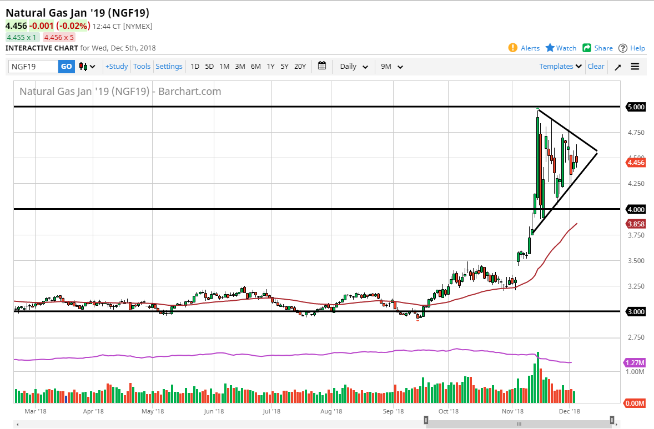Screen dimensions: 654x429
Task: Click the Clear link
Action: click(x=596, y=66)
